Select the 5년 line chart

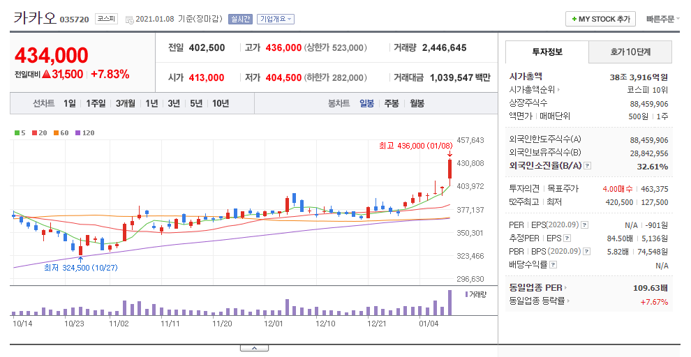[196, 103]
